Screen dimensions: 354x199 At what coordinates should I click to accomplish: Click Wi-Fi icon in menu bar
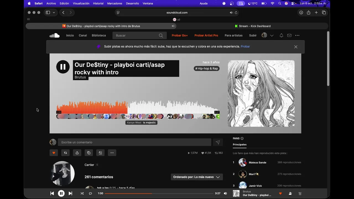[272, 3]
